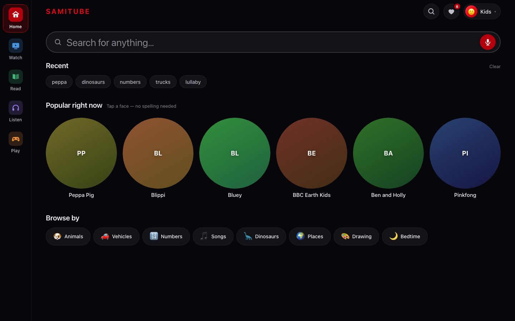Viewport: 515px width, 321px height.
Task: Click the header search icon button
Action: (431, 11)
